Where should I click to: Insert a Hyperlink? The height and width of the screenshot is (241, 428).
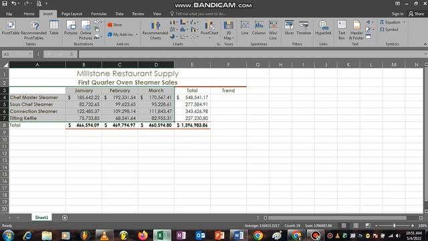(x=323, y=27)
